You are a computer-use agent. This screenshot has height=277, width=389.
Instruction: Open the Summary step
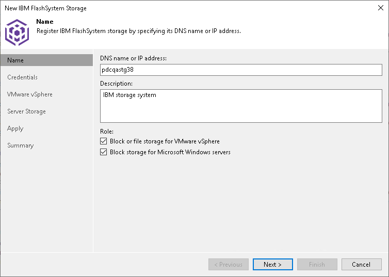[21, 145]
